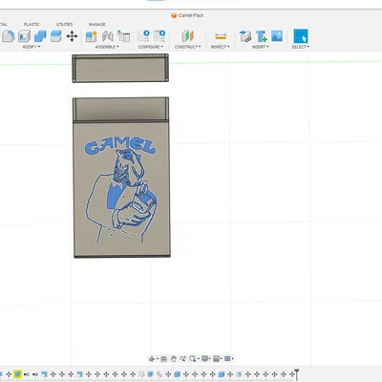Select the Shell tool icon
This screenshot has width=382, height=382.
[x=24, y=36]
